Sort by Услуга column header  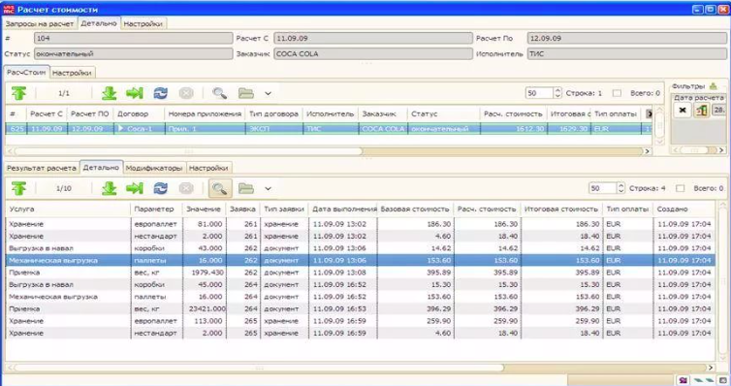coord(68,209)
